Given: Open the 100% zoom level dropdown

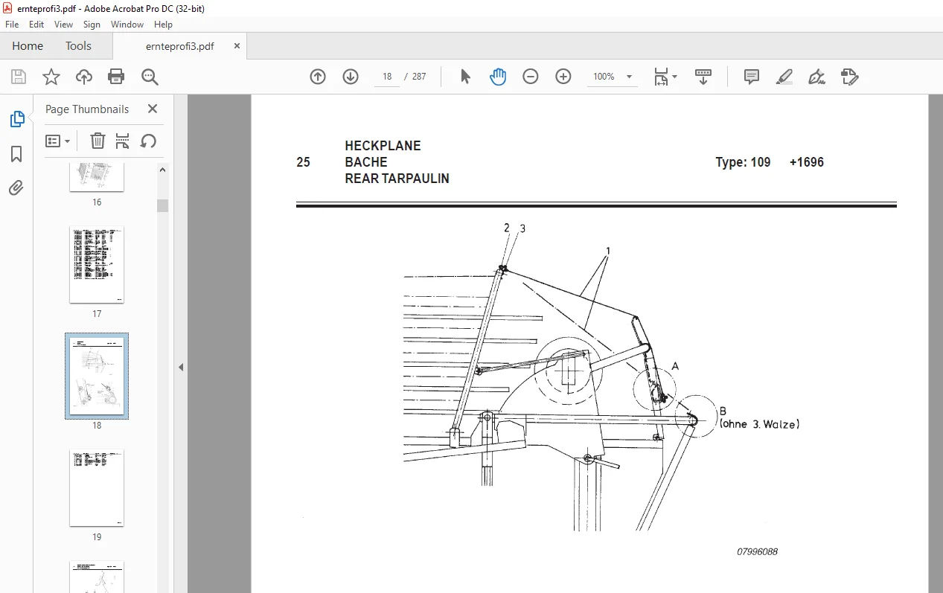Looking at the screenshot, I should 613,77.
